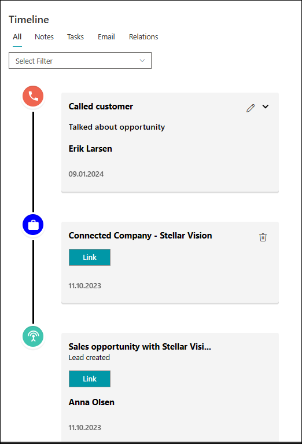The width and height of the screenshot is (302, 444).
Task: Click the Select Filter dropdown arrow
Action: coord(142,61)
